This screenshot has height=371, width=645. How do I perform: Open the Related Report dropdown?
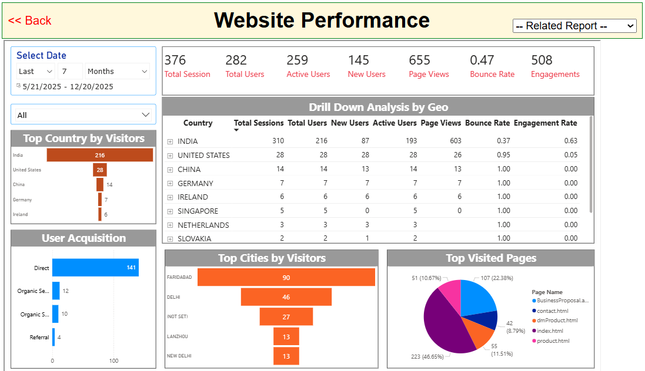(574, 26)
